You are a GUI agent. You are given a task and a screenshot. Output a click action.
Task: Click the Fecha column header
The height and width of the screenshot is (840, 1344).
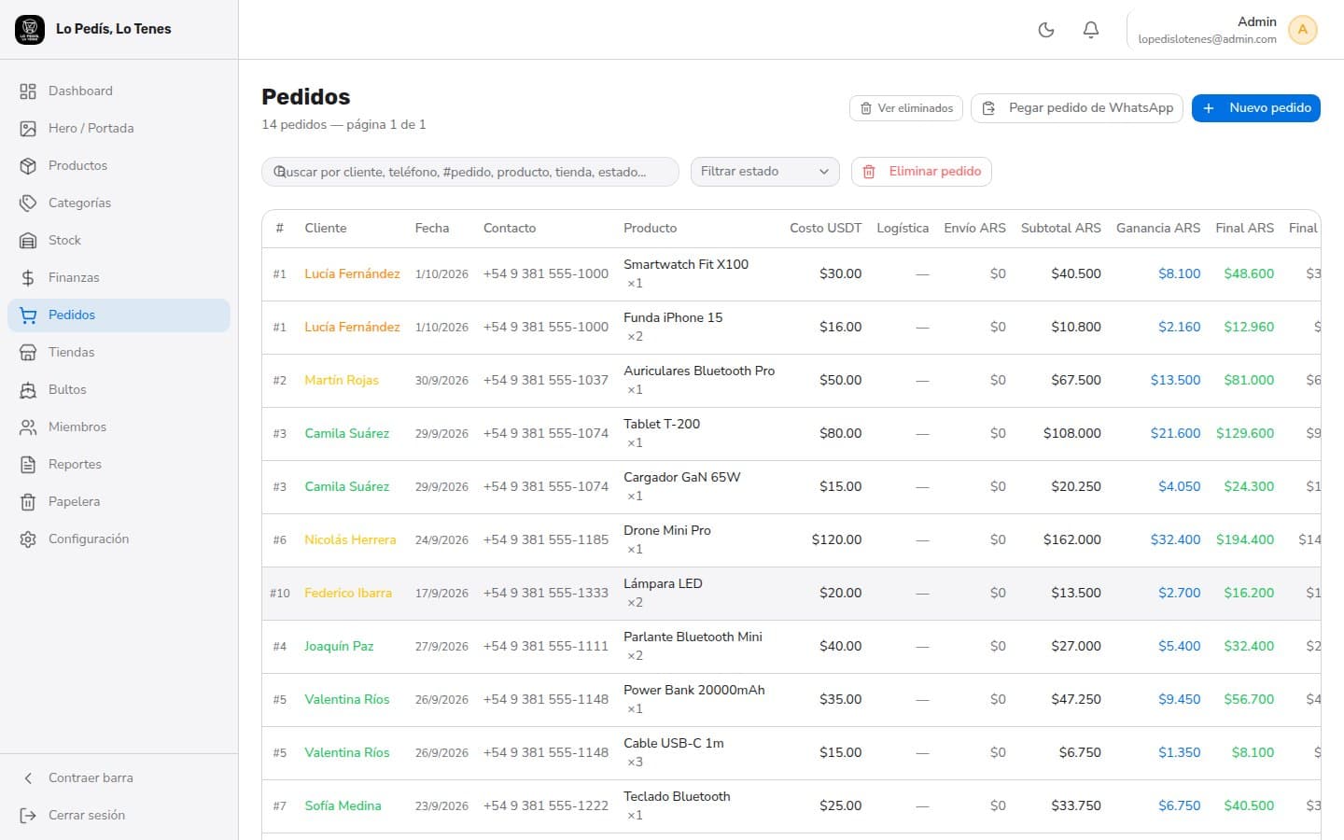pyautogui.click(x=432, y=228)
